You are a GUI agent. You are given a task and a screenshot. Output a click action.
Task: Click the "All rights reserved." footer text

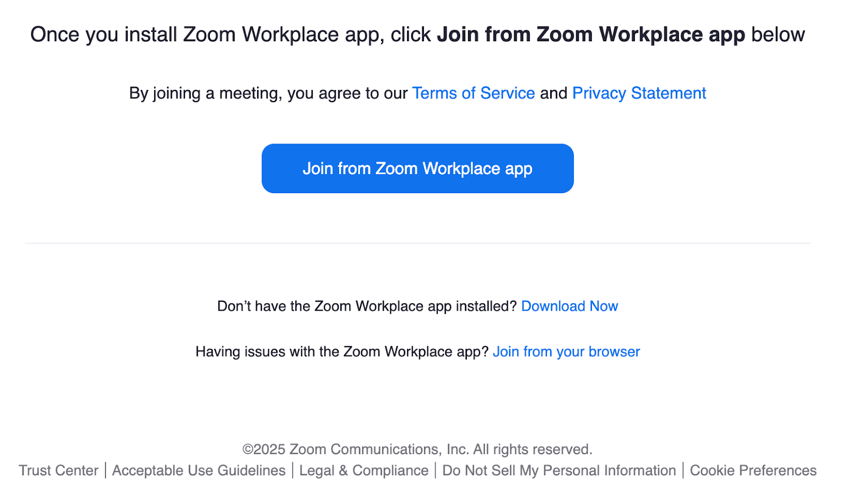pos(532,449)
